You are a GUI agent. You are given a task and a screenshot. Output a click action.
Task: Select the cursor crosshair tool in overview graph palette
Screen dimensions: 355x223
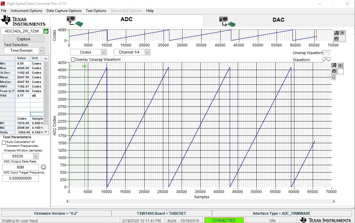click(x=342, y=33)
